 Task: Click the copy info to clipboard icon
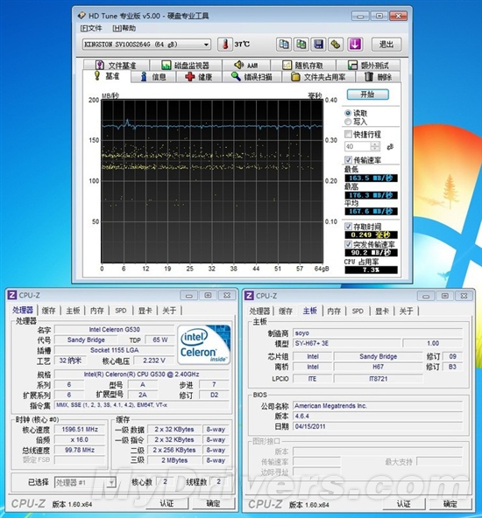(x=284, y=45)
